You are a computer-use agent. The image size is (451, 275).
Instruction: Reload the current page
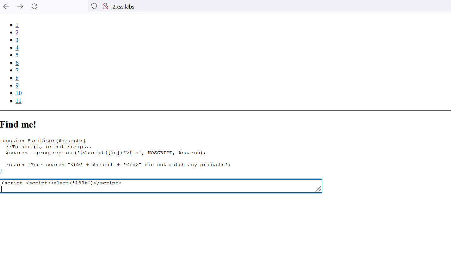[x=34, y=6]
